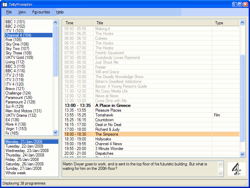Select Saturday, 26/Jan/2008 date
The image size is (250, 188).
(32, 164)
